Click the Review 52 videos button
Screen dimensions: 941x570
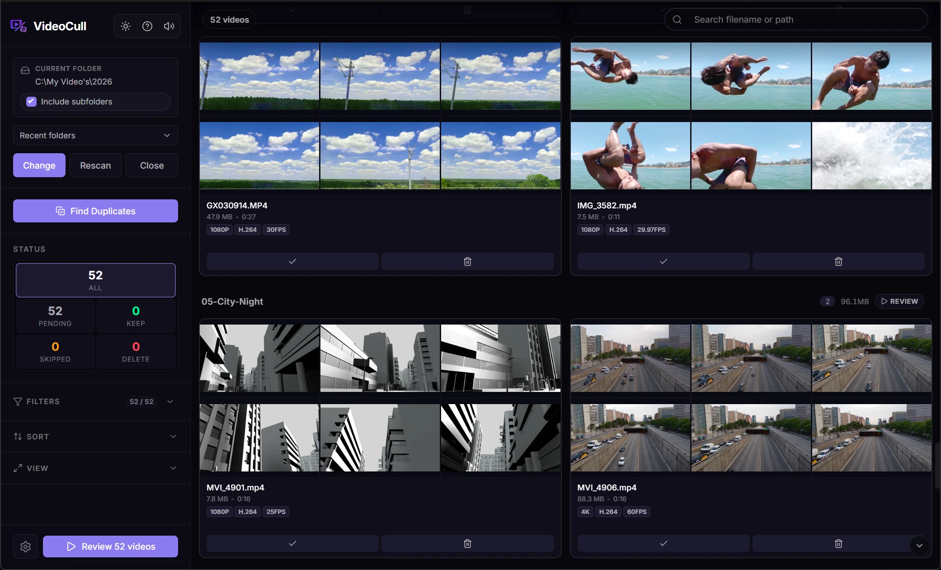pyautogui.click(x=110, y=546)
